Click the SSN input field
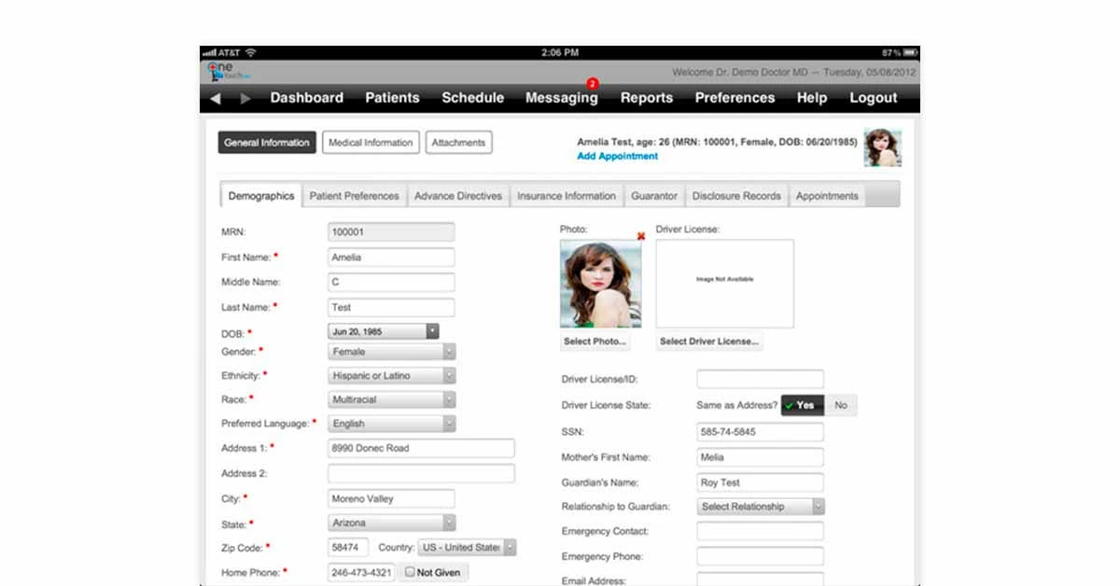 point(759,431)
